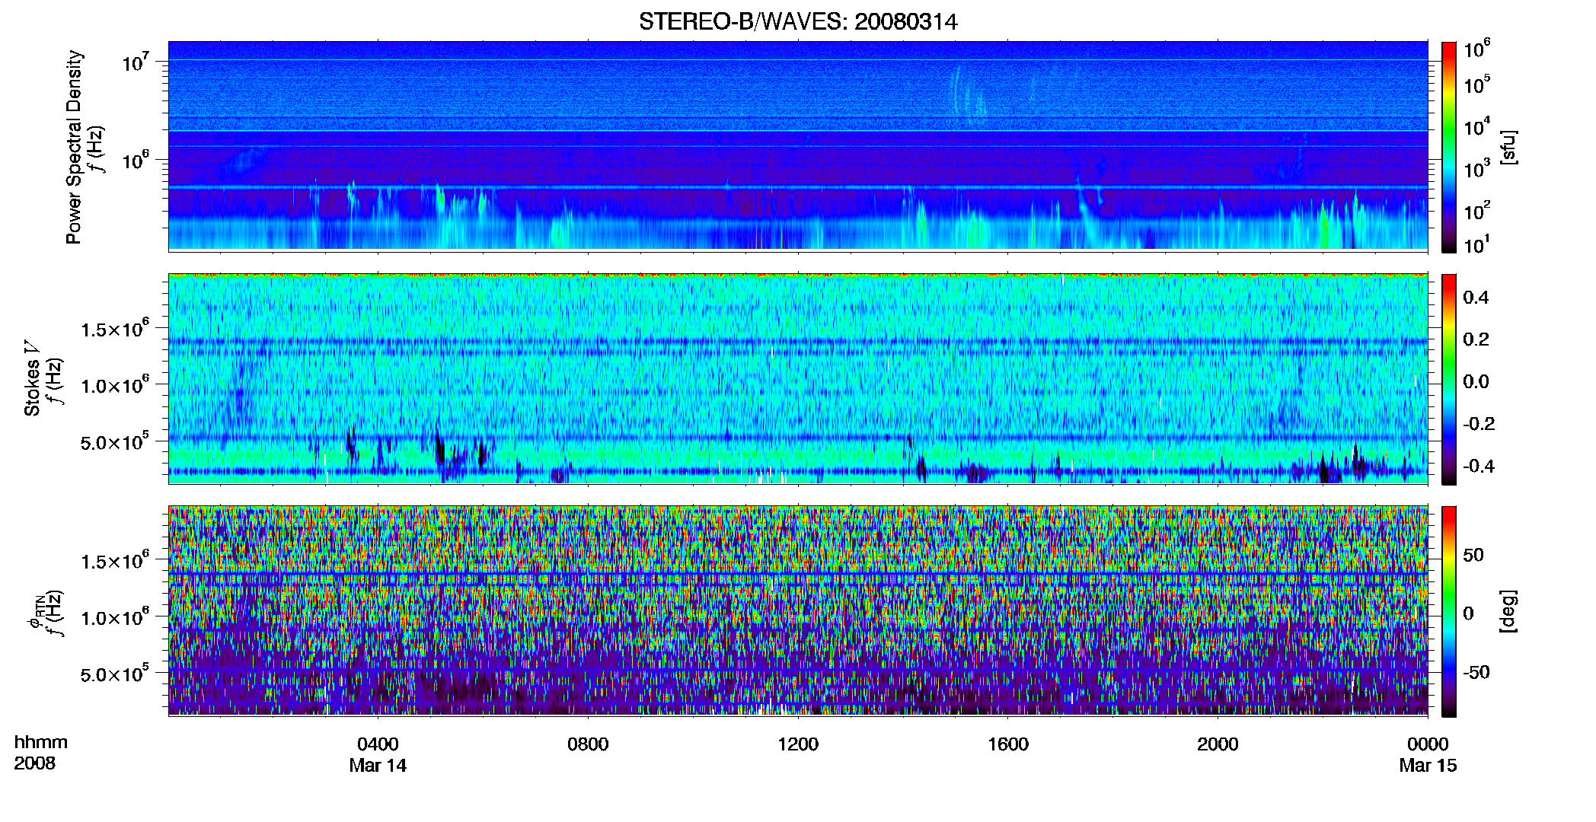Click the degree colorbar of the bottom panel
1596x822 pixels.
click(1449, 611)
